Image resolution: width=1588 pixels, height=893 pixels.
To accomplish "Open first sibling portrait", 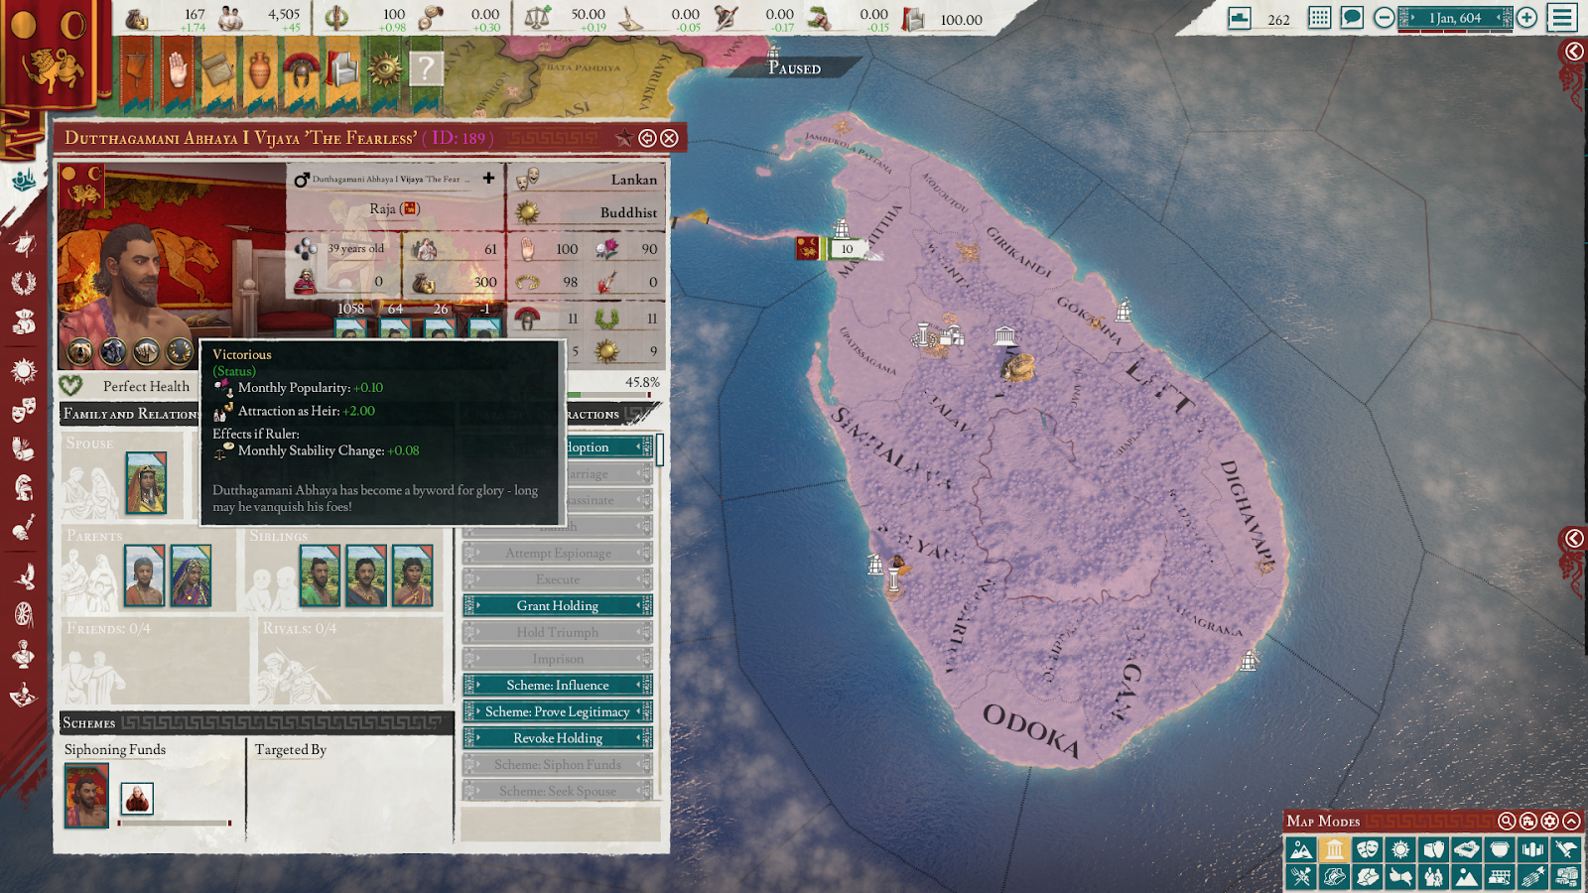I will (x=320, y=575).
